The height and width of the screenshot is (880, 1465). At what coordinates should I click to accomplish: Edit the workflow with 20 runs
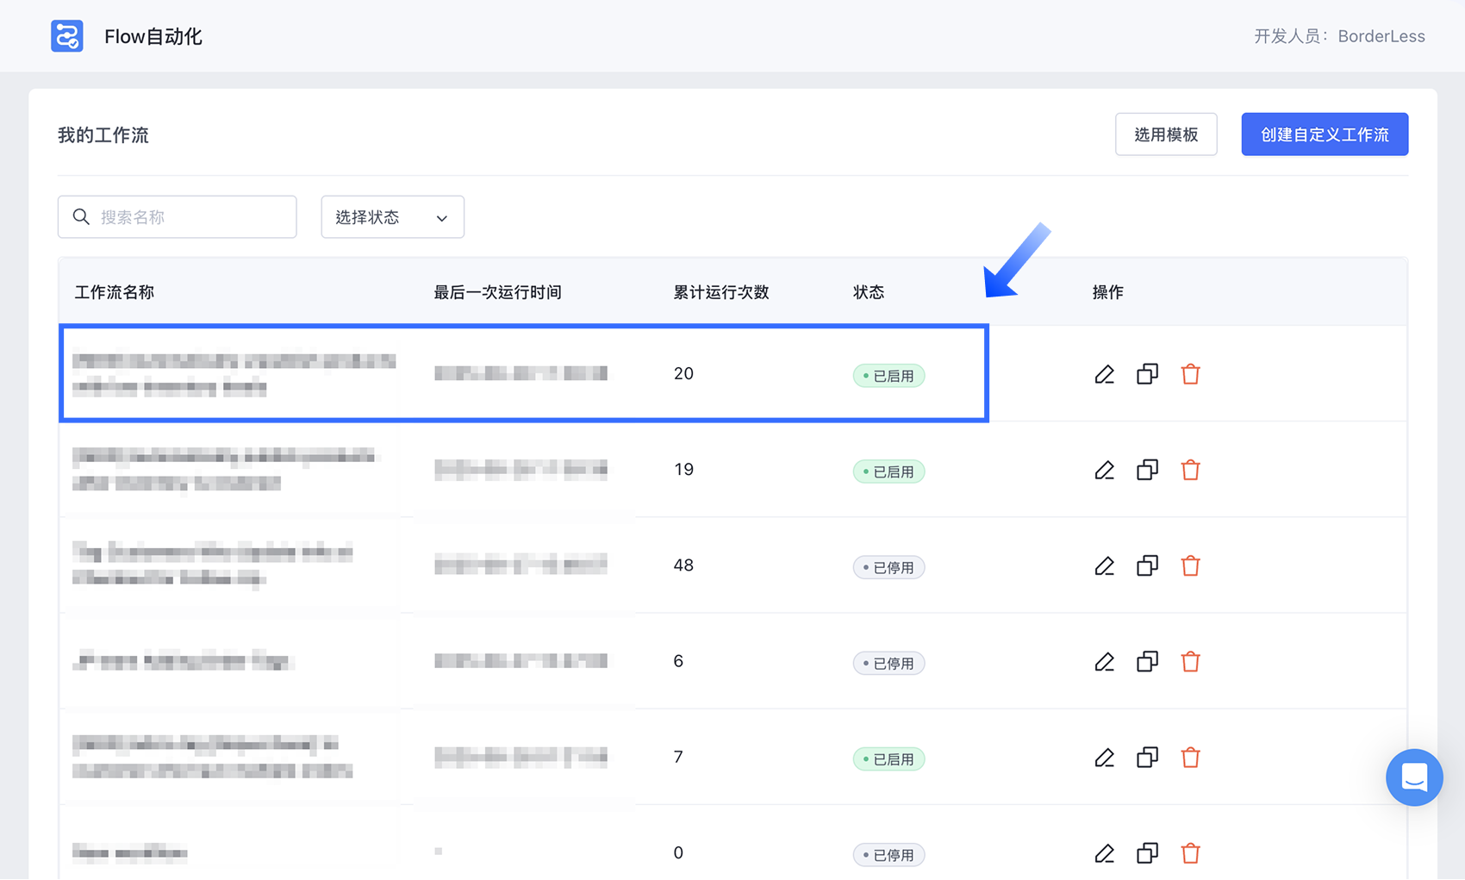pos(1104,374)
